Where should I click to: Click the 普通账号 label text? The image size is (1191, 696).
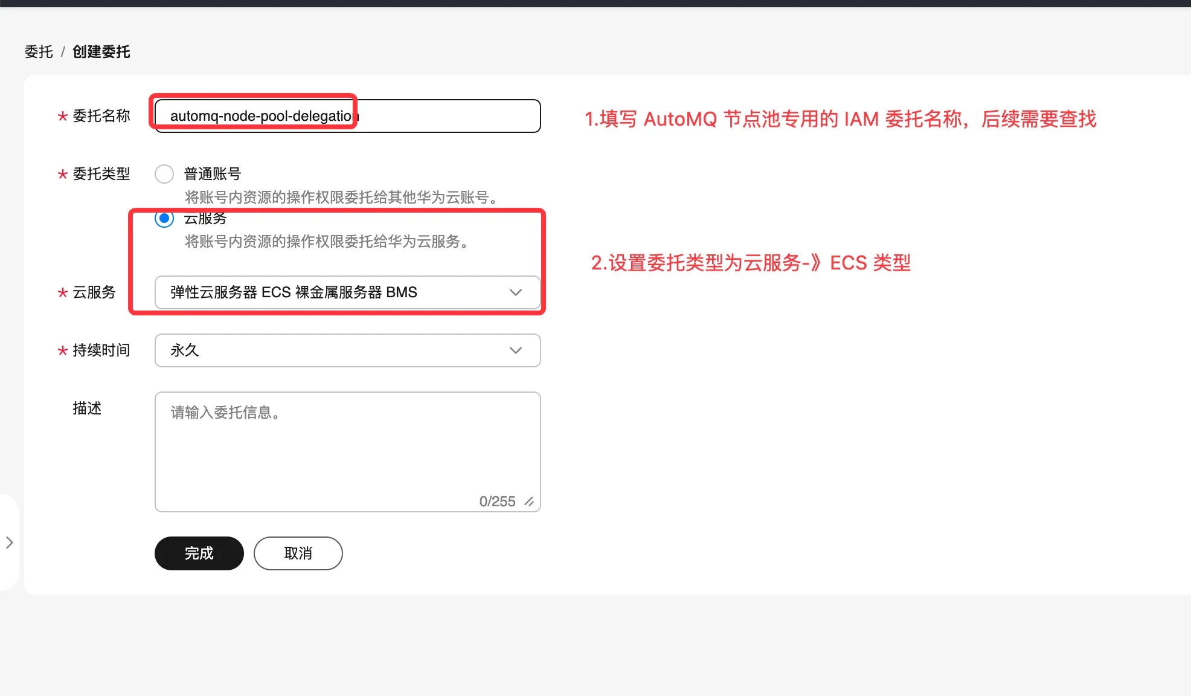pyautogui.click(x=212, y=174)
